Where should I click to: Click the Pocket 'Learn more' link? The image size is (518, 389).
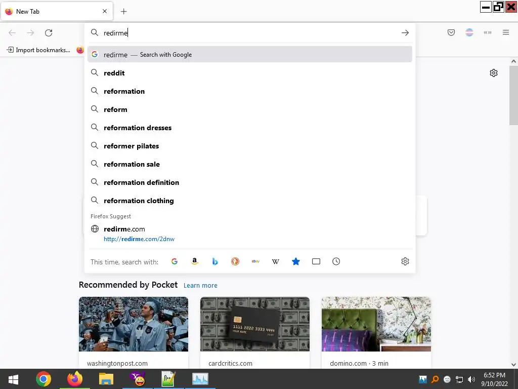tap(200, 286)
